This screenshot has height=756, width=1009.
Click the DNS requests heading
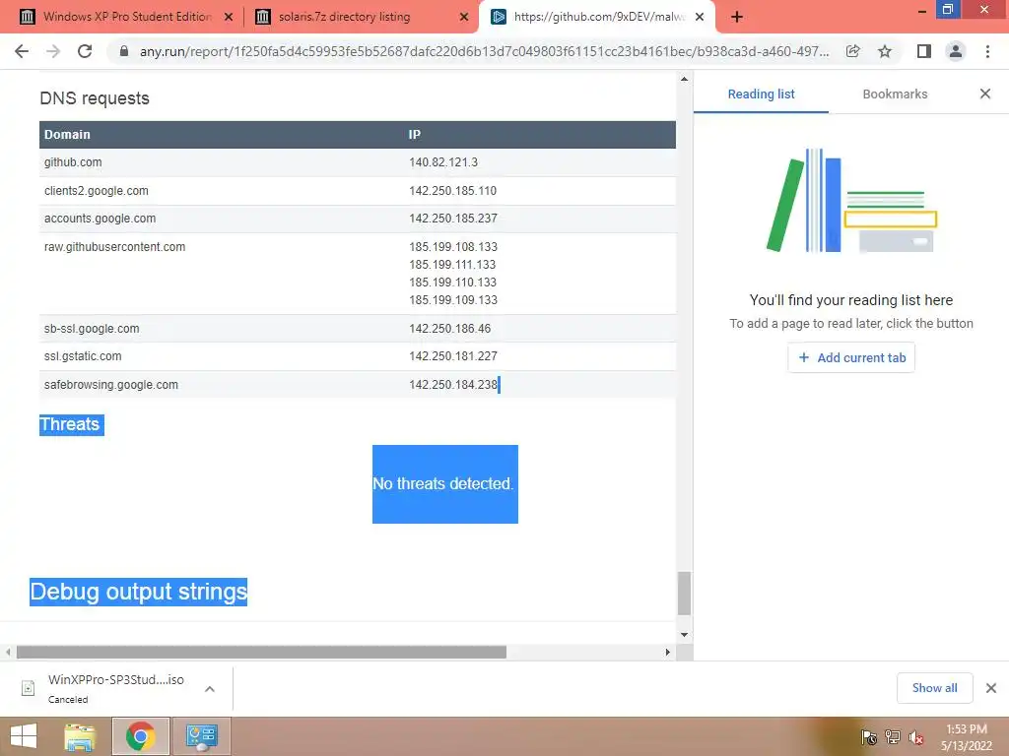pos(94,97)
